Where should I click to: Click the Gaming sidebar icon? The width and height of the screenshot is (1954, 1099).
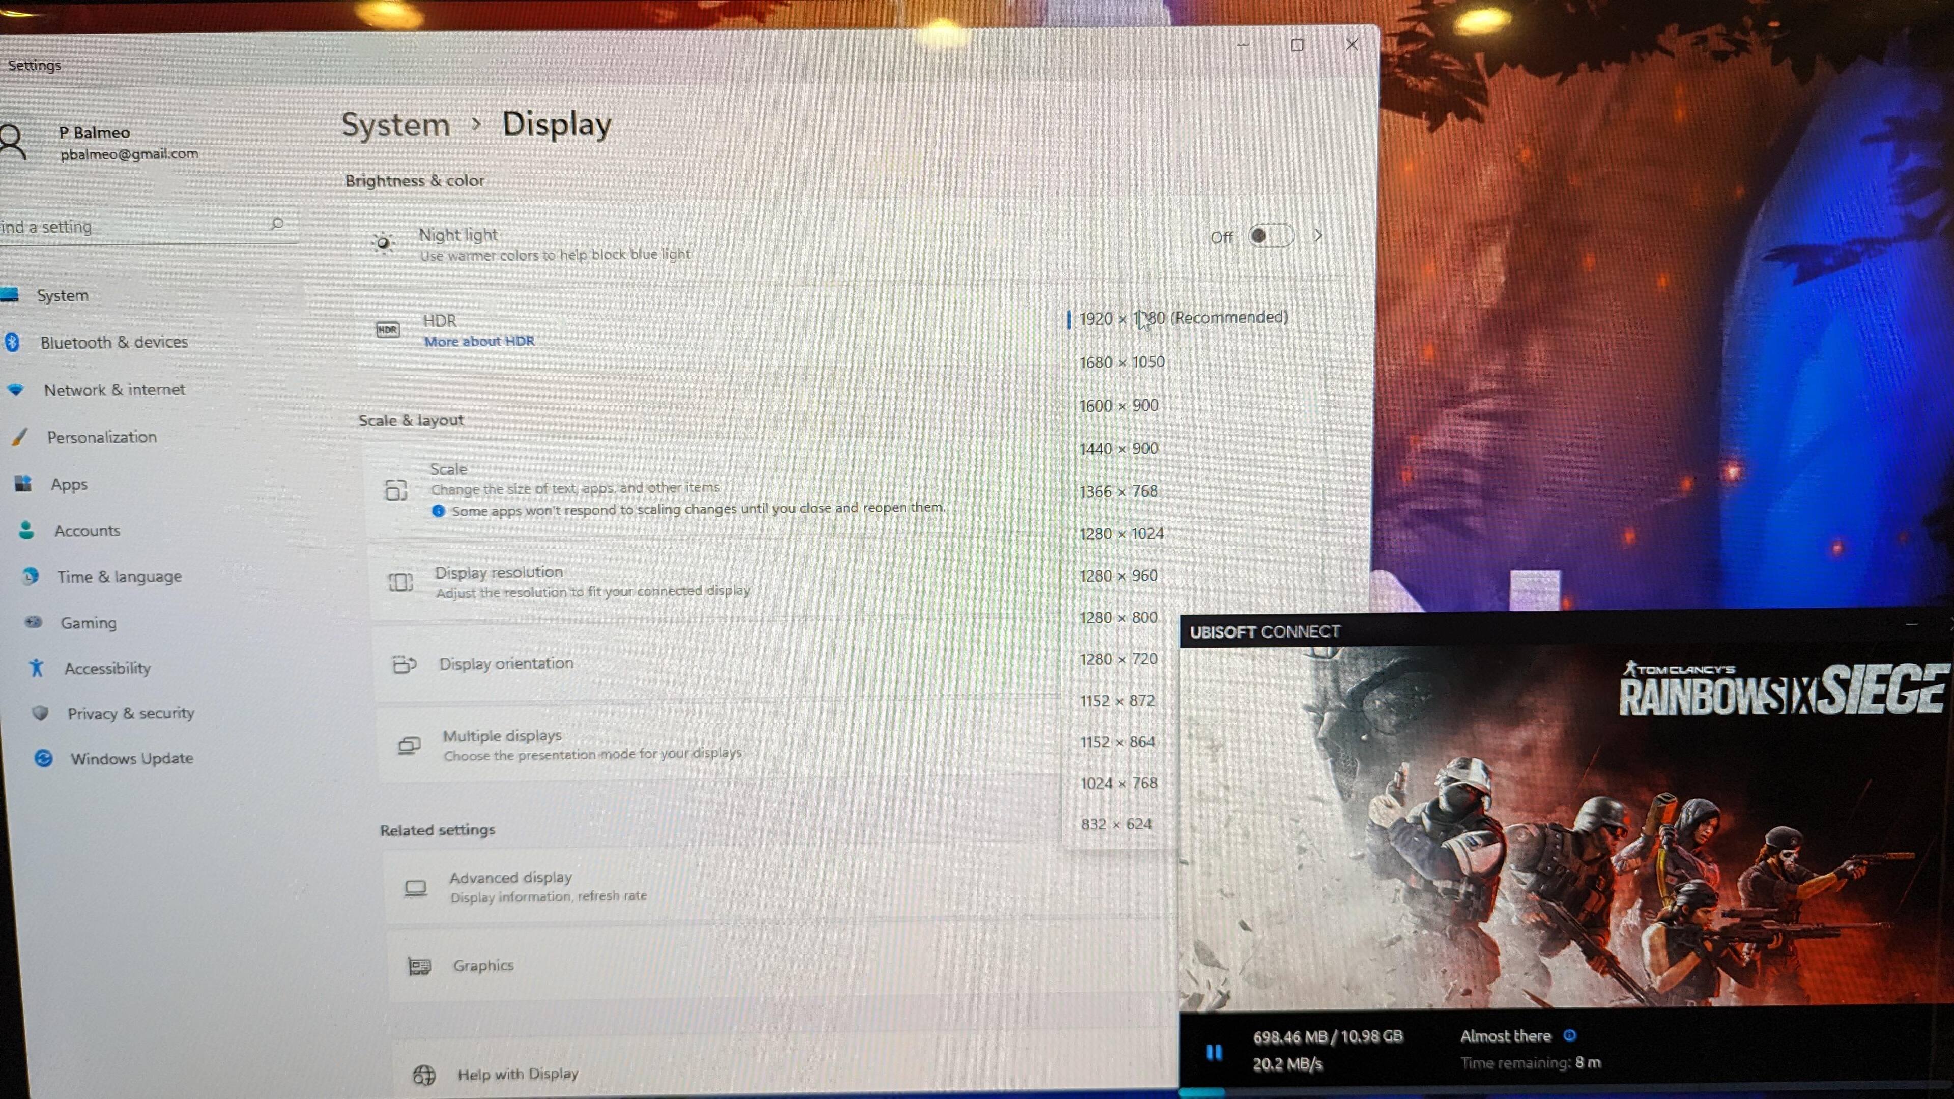click(x=34, y=622)
